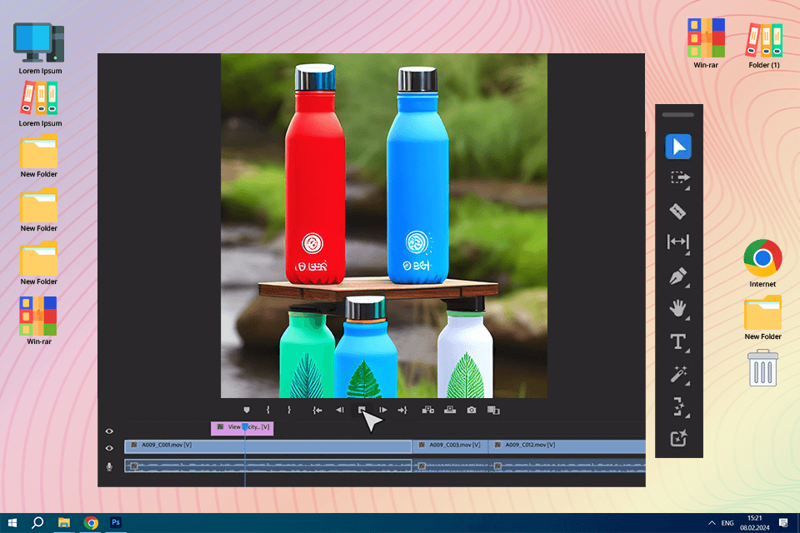Click the sparkle frame tool at panel bottom
800x533 pixels.
pyautogui.click(x=678, y=438)
